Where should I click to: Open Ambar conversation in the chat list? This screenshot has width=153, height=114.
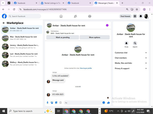click(x=21, y=29)
